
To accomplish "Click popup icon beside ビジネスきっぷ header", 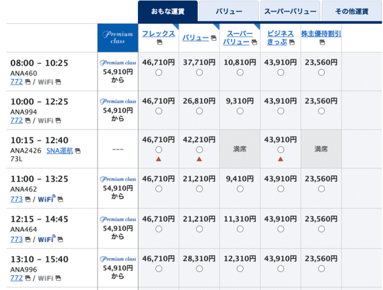I will pyautogui.click(x=292, y=42).
